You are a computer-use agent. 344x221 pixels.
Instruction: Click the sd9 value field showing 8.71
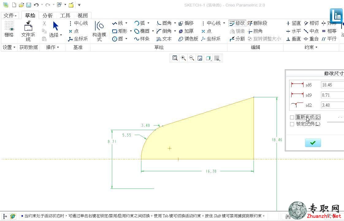[x=332, y=95]
